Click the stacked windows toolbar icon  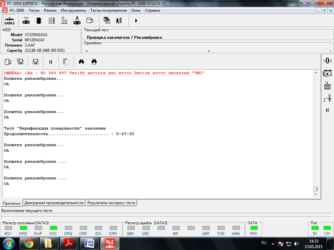107,21
